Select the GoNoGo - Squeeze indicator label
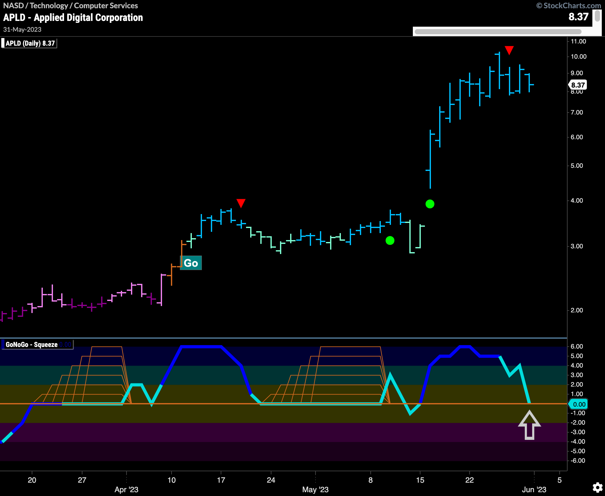This screenshot has width=605, height=496. (x=37, y=344)
